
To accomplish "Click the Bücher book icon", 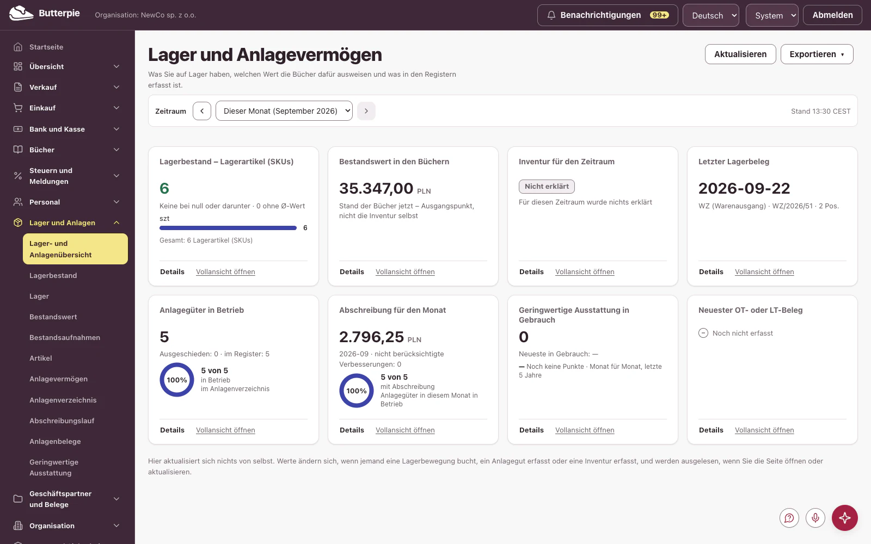I will pos(18,150).
